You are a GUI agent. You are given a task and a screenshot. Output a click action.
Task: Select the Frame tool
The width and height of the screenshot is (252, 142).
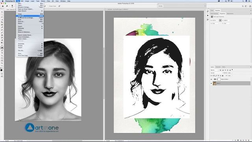click(x=2, y=24)
